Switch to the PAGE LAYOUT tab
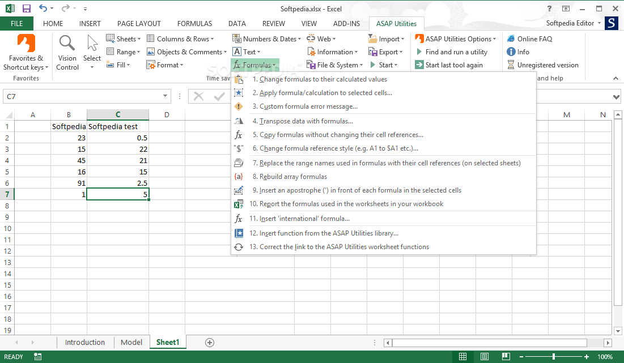Image resolution: width=624 pixels, height=363 pixels. coord(139,23)
